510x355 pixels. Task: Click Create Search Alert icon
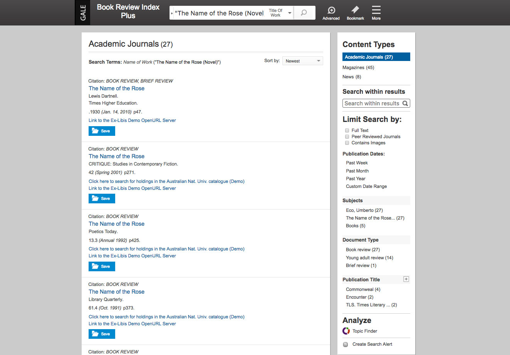click(x=346, y=344)
